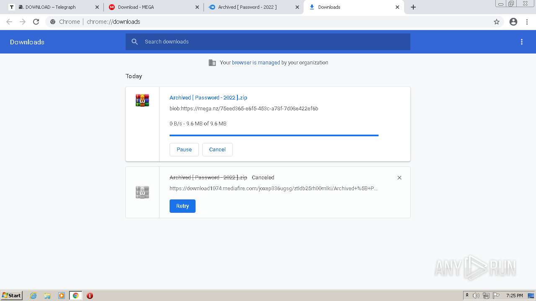Screen dimensions: 536x301
Task: Open the Chrome three-dot browser menu
Action: [x=527, y=22]
